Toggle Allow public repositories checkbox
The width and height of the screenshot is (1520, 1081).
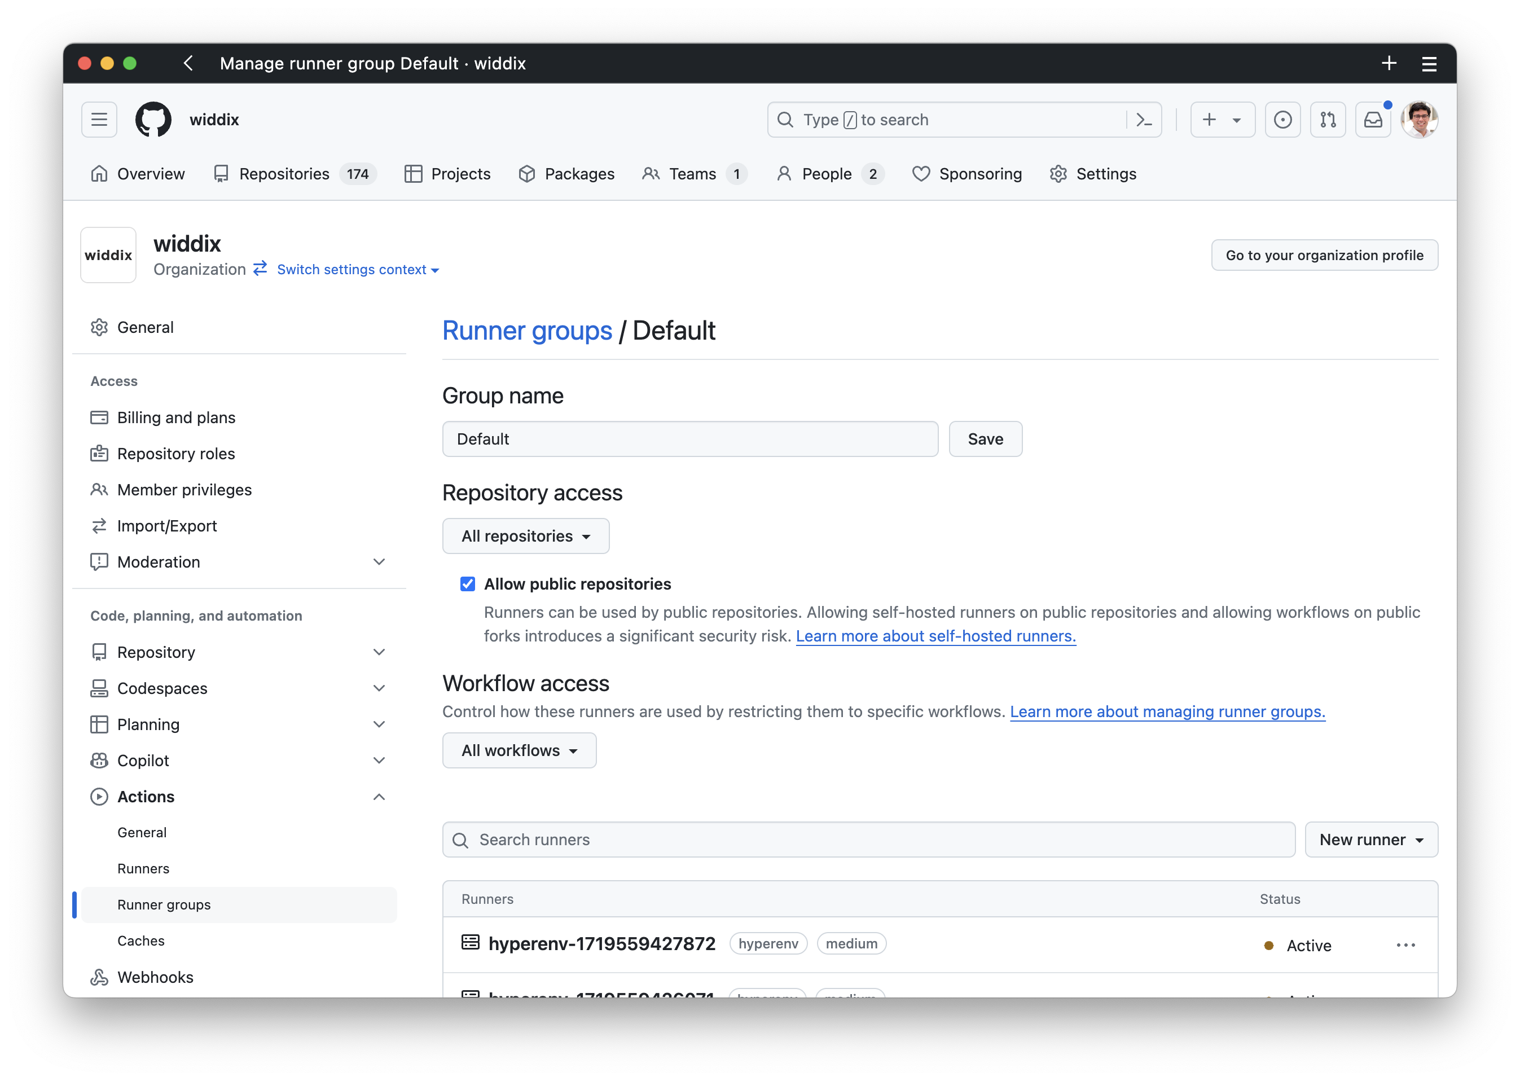(468, 584)
